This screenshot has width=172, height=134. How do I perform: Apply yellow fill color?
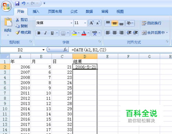pos(74,33)
